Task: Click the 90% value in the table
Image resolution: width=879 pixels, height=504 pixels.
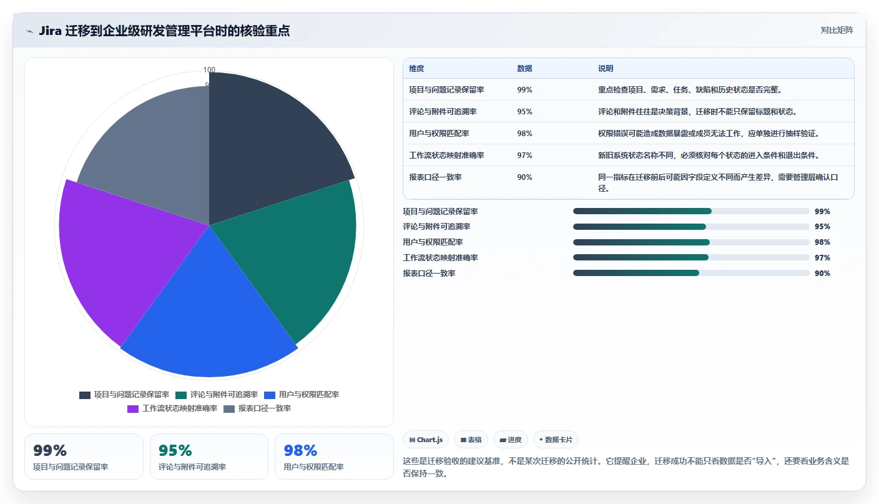Action: click(x=524, y=177)
